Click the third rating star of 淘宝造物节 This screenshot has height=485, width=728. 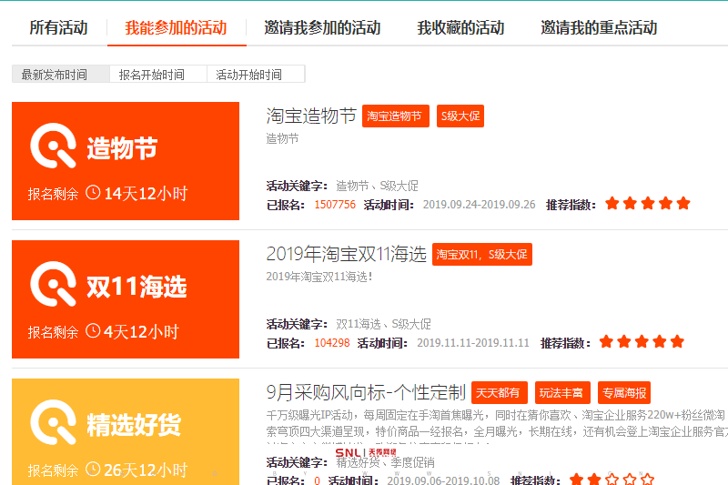(x=648, y=203)
